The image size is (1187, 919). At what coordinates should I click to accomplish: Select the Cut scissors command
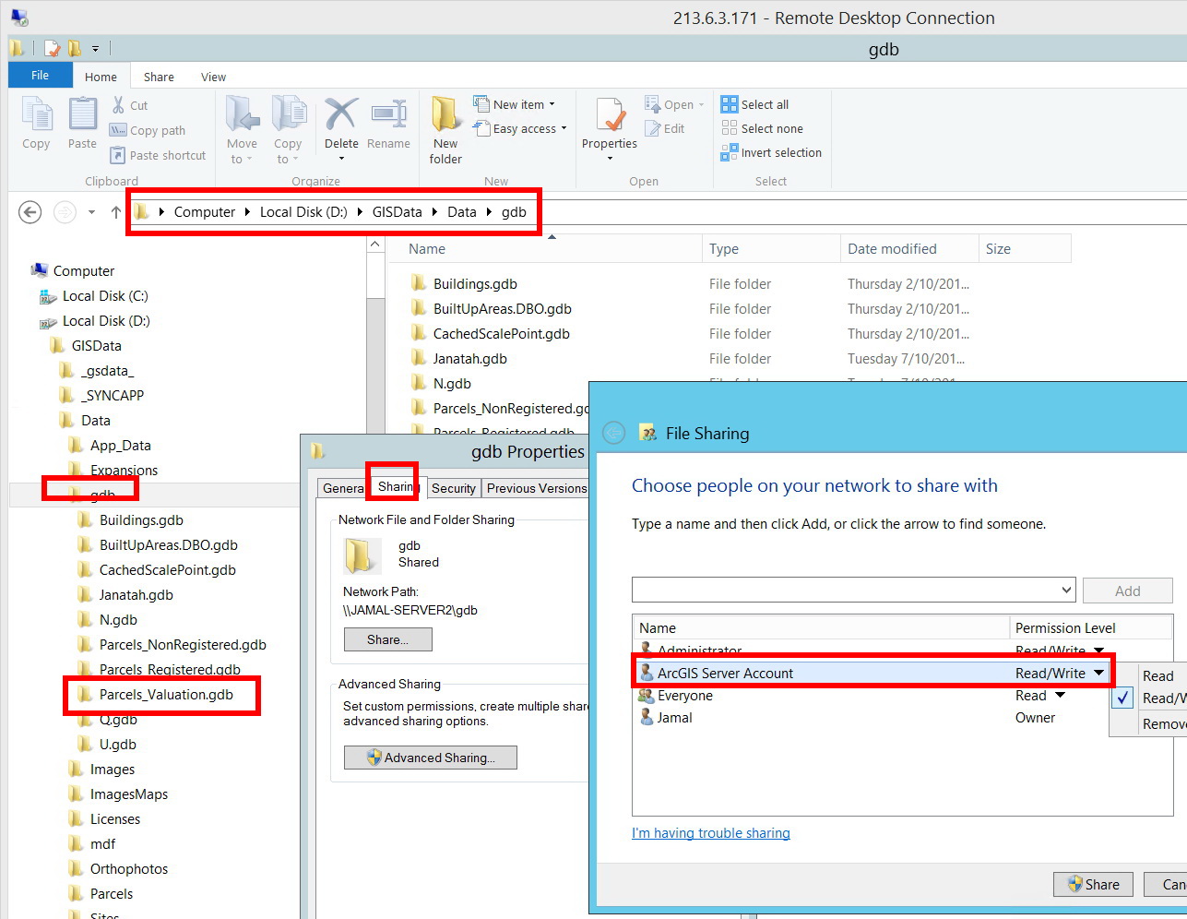pyautogui.click(x=130, y=105)
